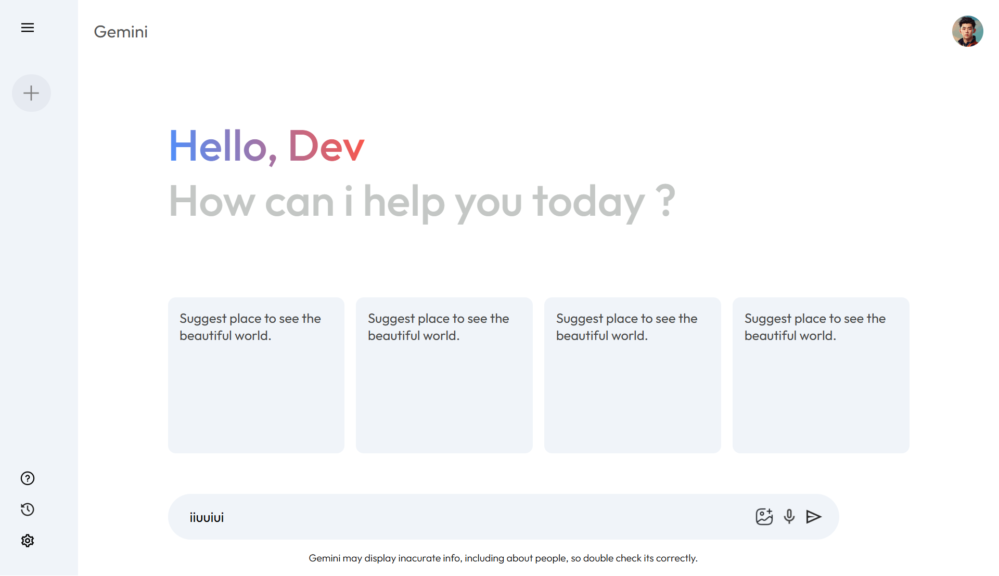999x576 pixels.
Task: Click 'How can i help you today ?' heading
Action: tap(422, 202)
